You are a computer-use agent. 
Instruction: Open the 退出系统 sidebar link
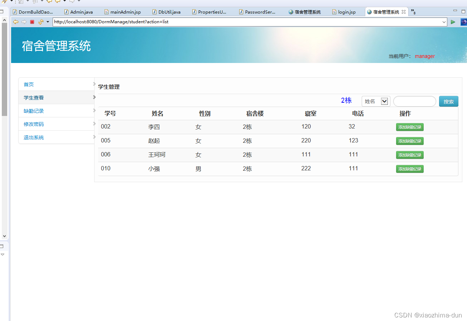click(x=34, y=137)
